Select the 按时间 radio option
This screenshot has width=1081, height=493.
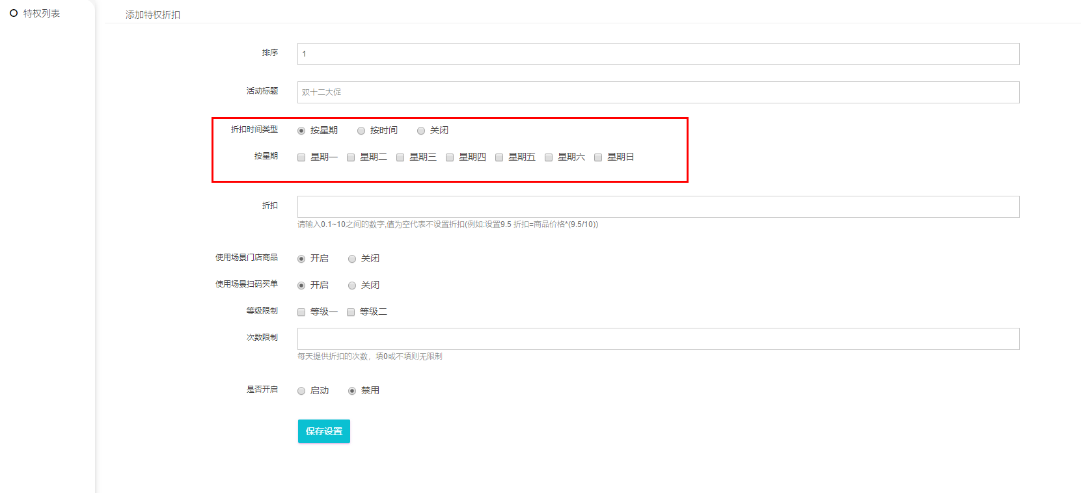click(x=361, y=131)
